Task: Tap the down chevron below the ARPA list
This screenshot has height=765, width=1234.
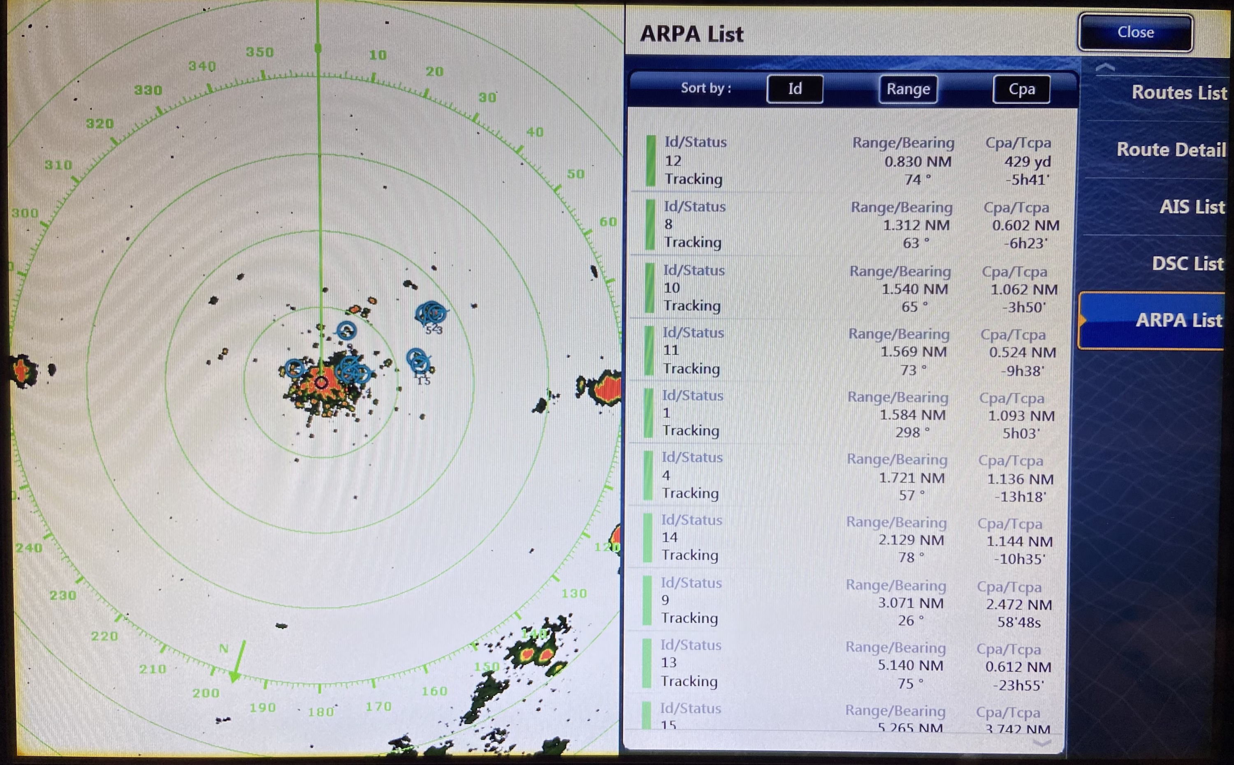Action: pyautogui.click(x=1042, y=742)
